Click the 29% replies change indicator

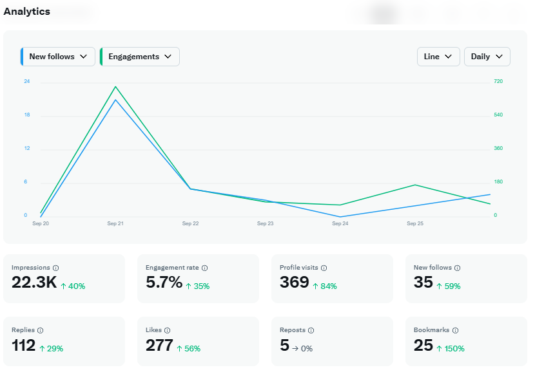(x=51, y=349)
